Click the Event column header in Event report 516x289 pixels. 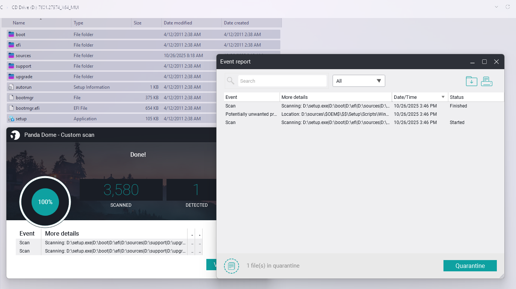pyautogui.click(x=252, y=97)
